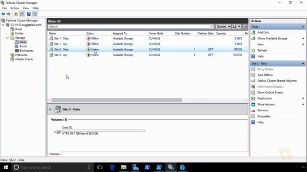The width and height of the screenshot is (307, 172).
Task: Select Enclosures under Storage
Action: click(27, 51)
